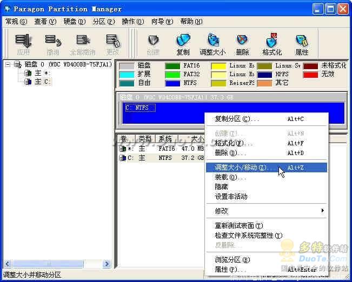Select 主 C: partition in the tree

click(x=43, y=82)
